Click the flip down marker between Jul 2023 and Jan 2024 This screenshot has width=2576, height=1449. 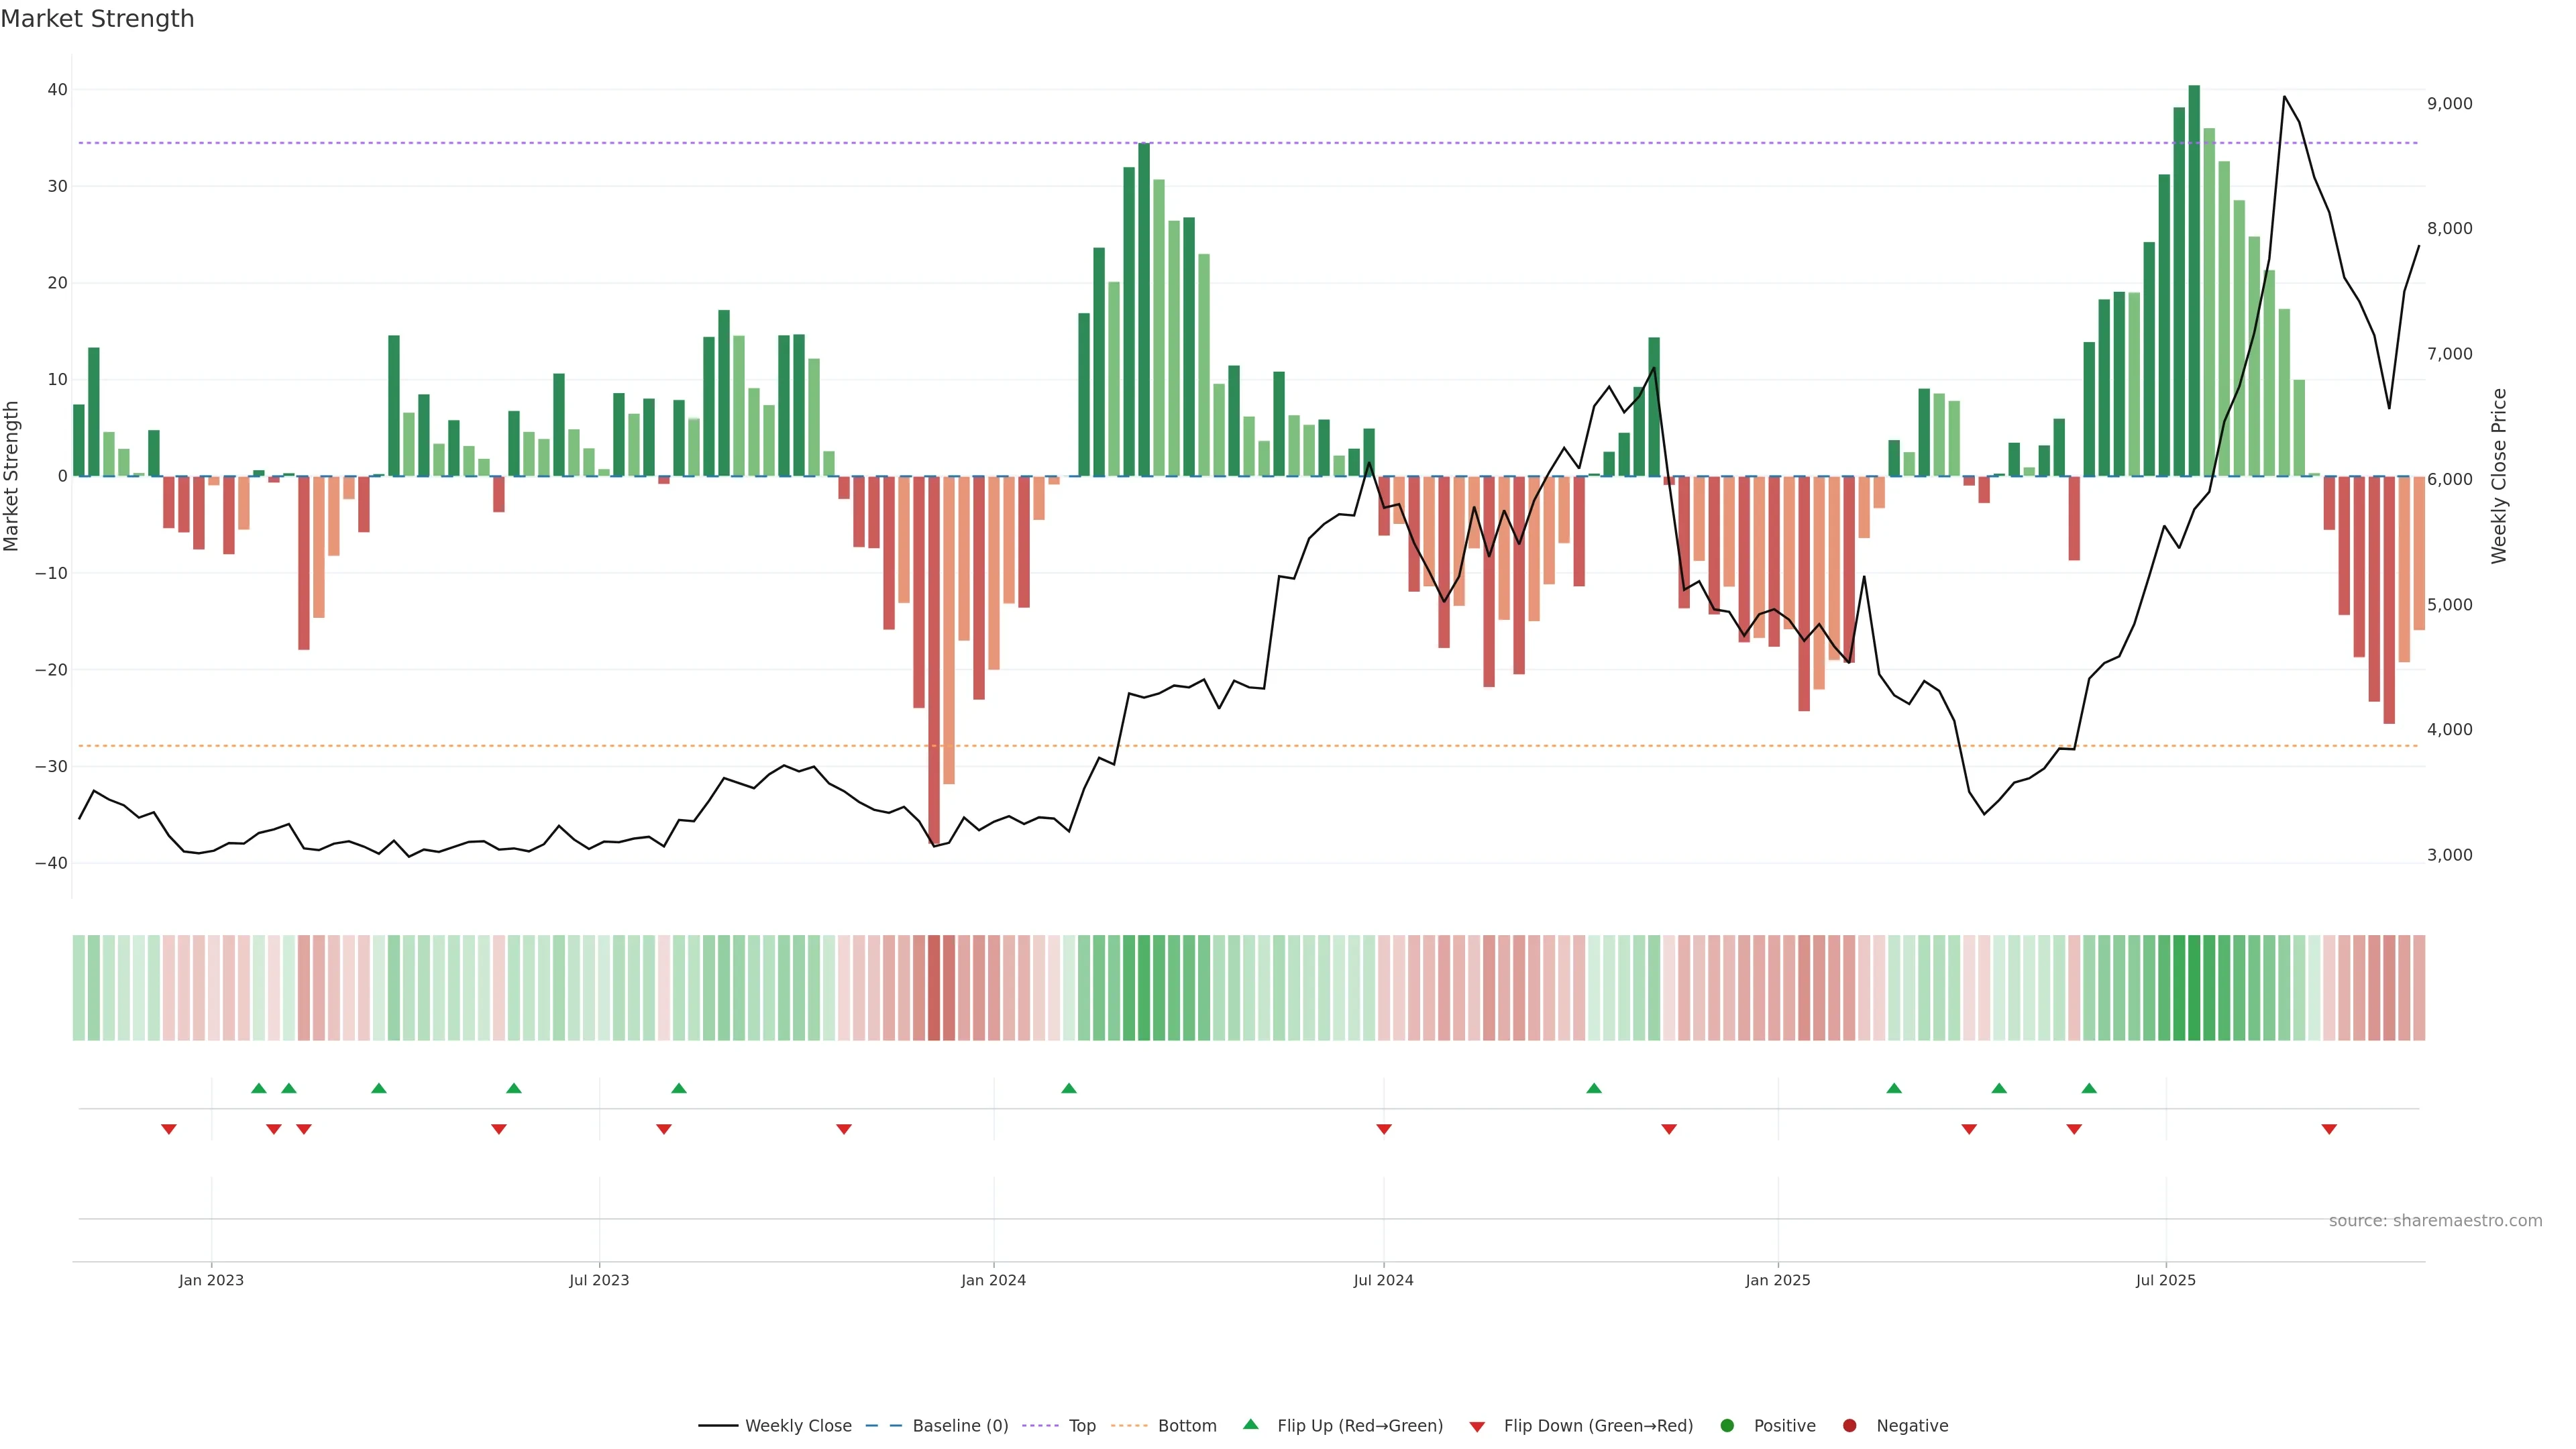pos(844,1129)
